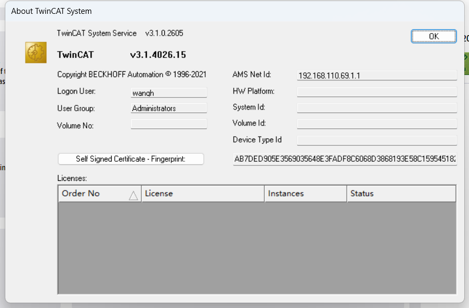Click the AMS Net Id: label

[252, 74]
